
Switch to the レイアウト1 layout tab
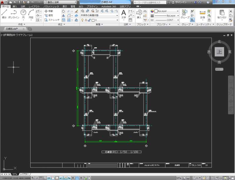(25, 174)
